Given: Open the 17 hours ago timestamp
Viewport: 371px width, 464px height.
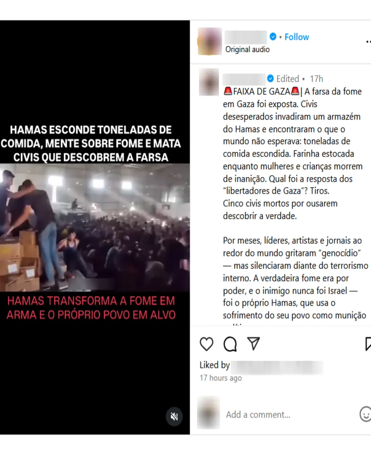Looking at the screenshot, I should (221, 378).
